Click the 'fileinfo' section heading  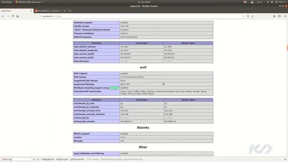143,128
